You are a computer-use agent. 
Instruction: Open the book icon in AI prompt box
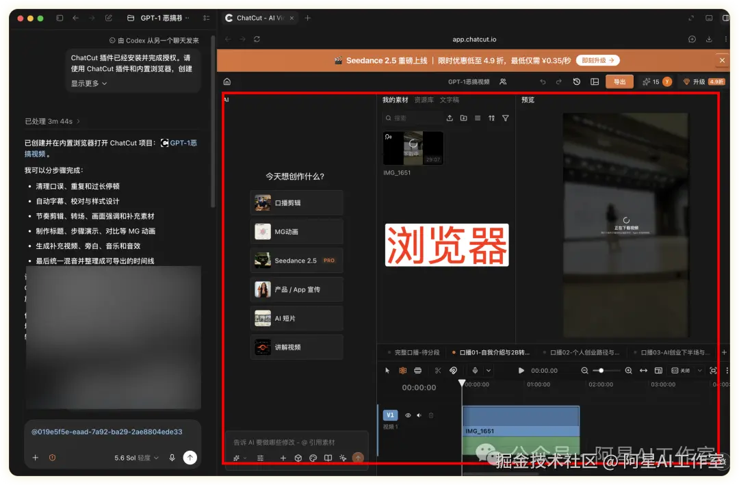[x=328, y=458]
